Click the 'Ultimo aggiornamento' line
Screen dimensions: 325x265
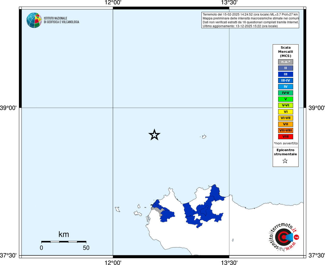coord(240,26)
